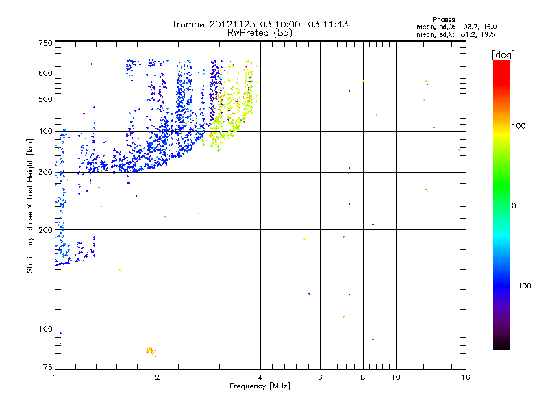This screenshot has width=548, height=411.
Task: Click the 'Stationary phase Virtual Height [km]' axis title
Action: 29,206
